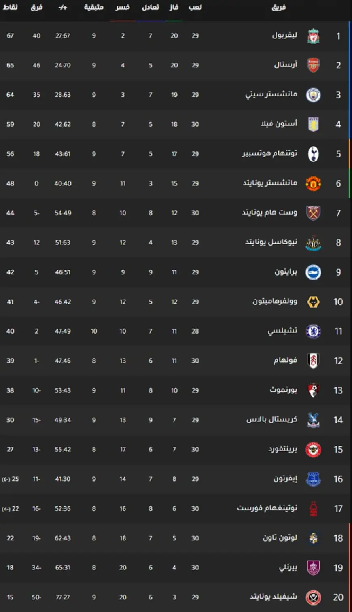Sort table by خسر column header

[123, 8]
